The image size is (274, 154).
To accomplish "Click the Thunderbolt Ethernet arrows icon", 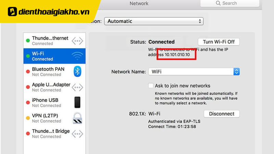I will tap(77, 41).
